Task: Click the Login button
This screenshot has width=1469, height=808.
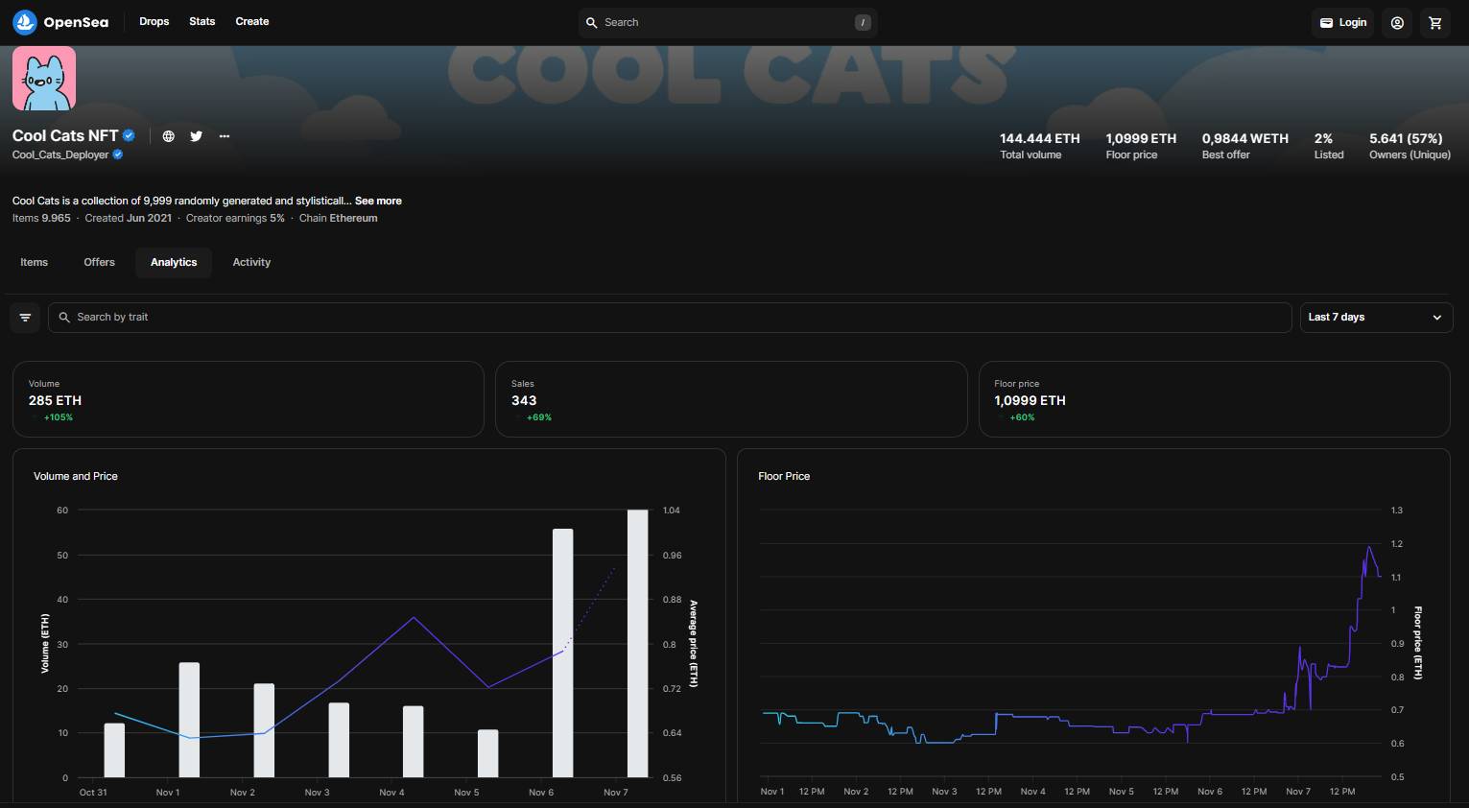Action: click(1342, 22)
